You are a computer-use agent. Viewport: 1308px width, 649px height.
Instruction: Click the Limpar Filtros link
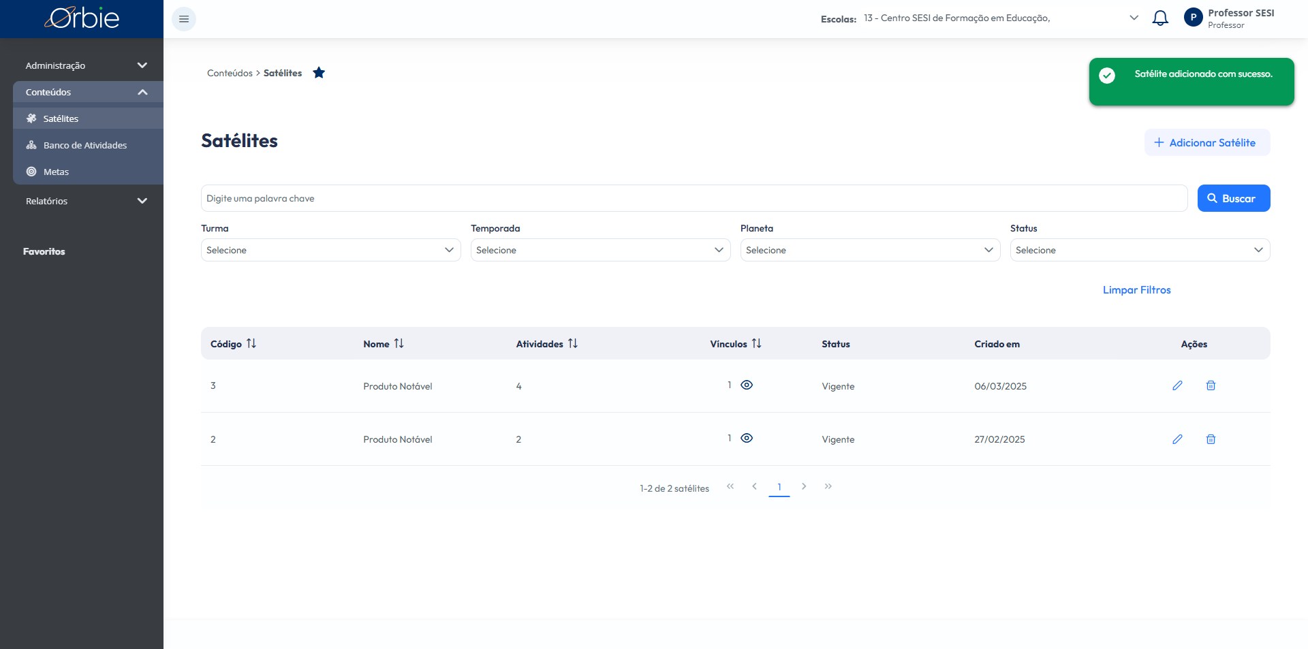point(1136,290)
